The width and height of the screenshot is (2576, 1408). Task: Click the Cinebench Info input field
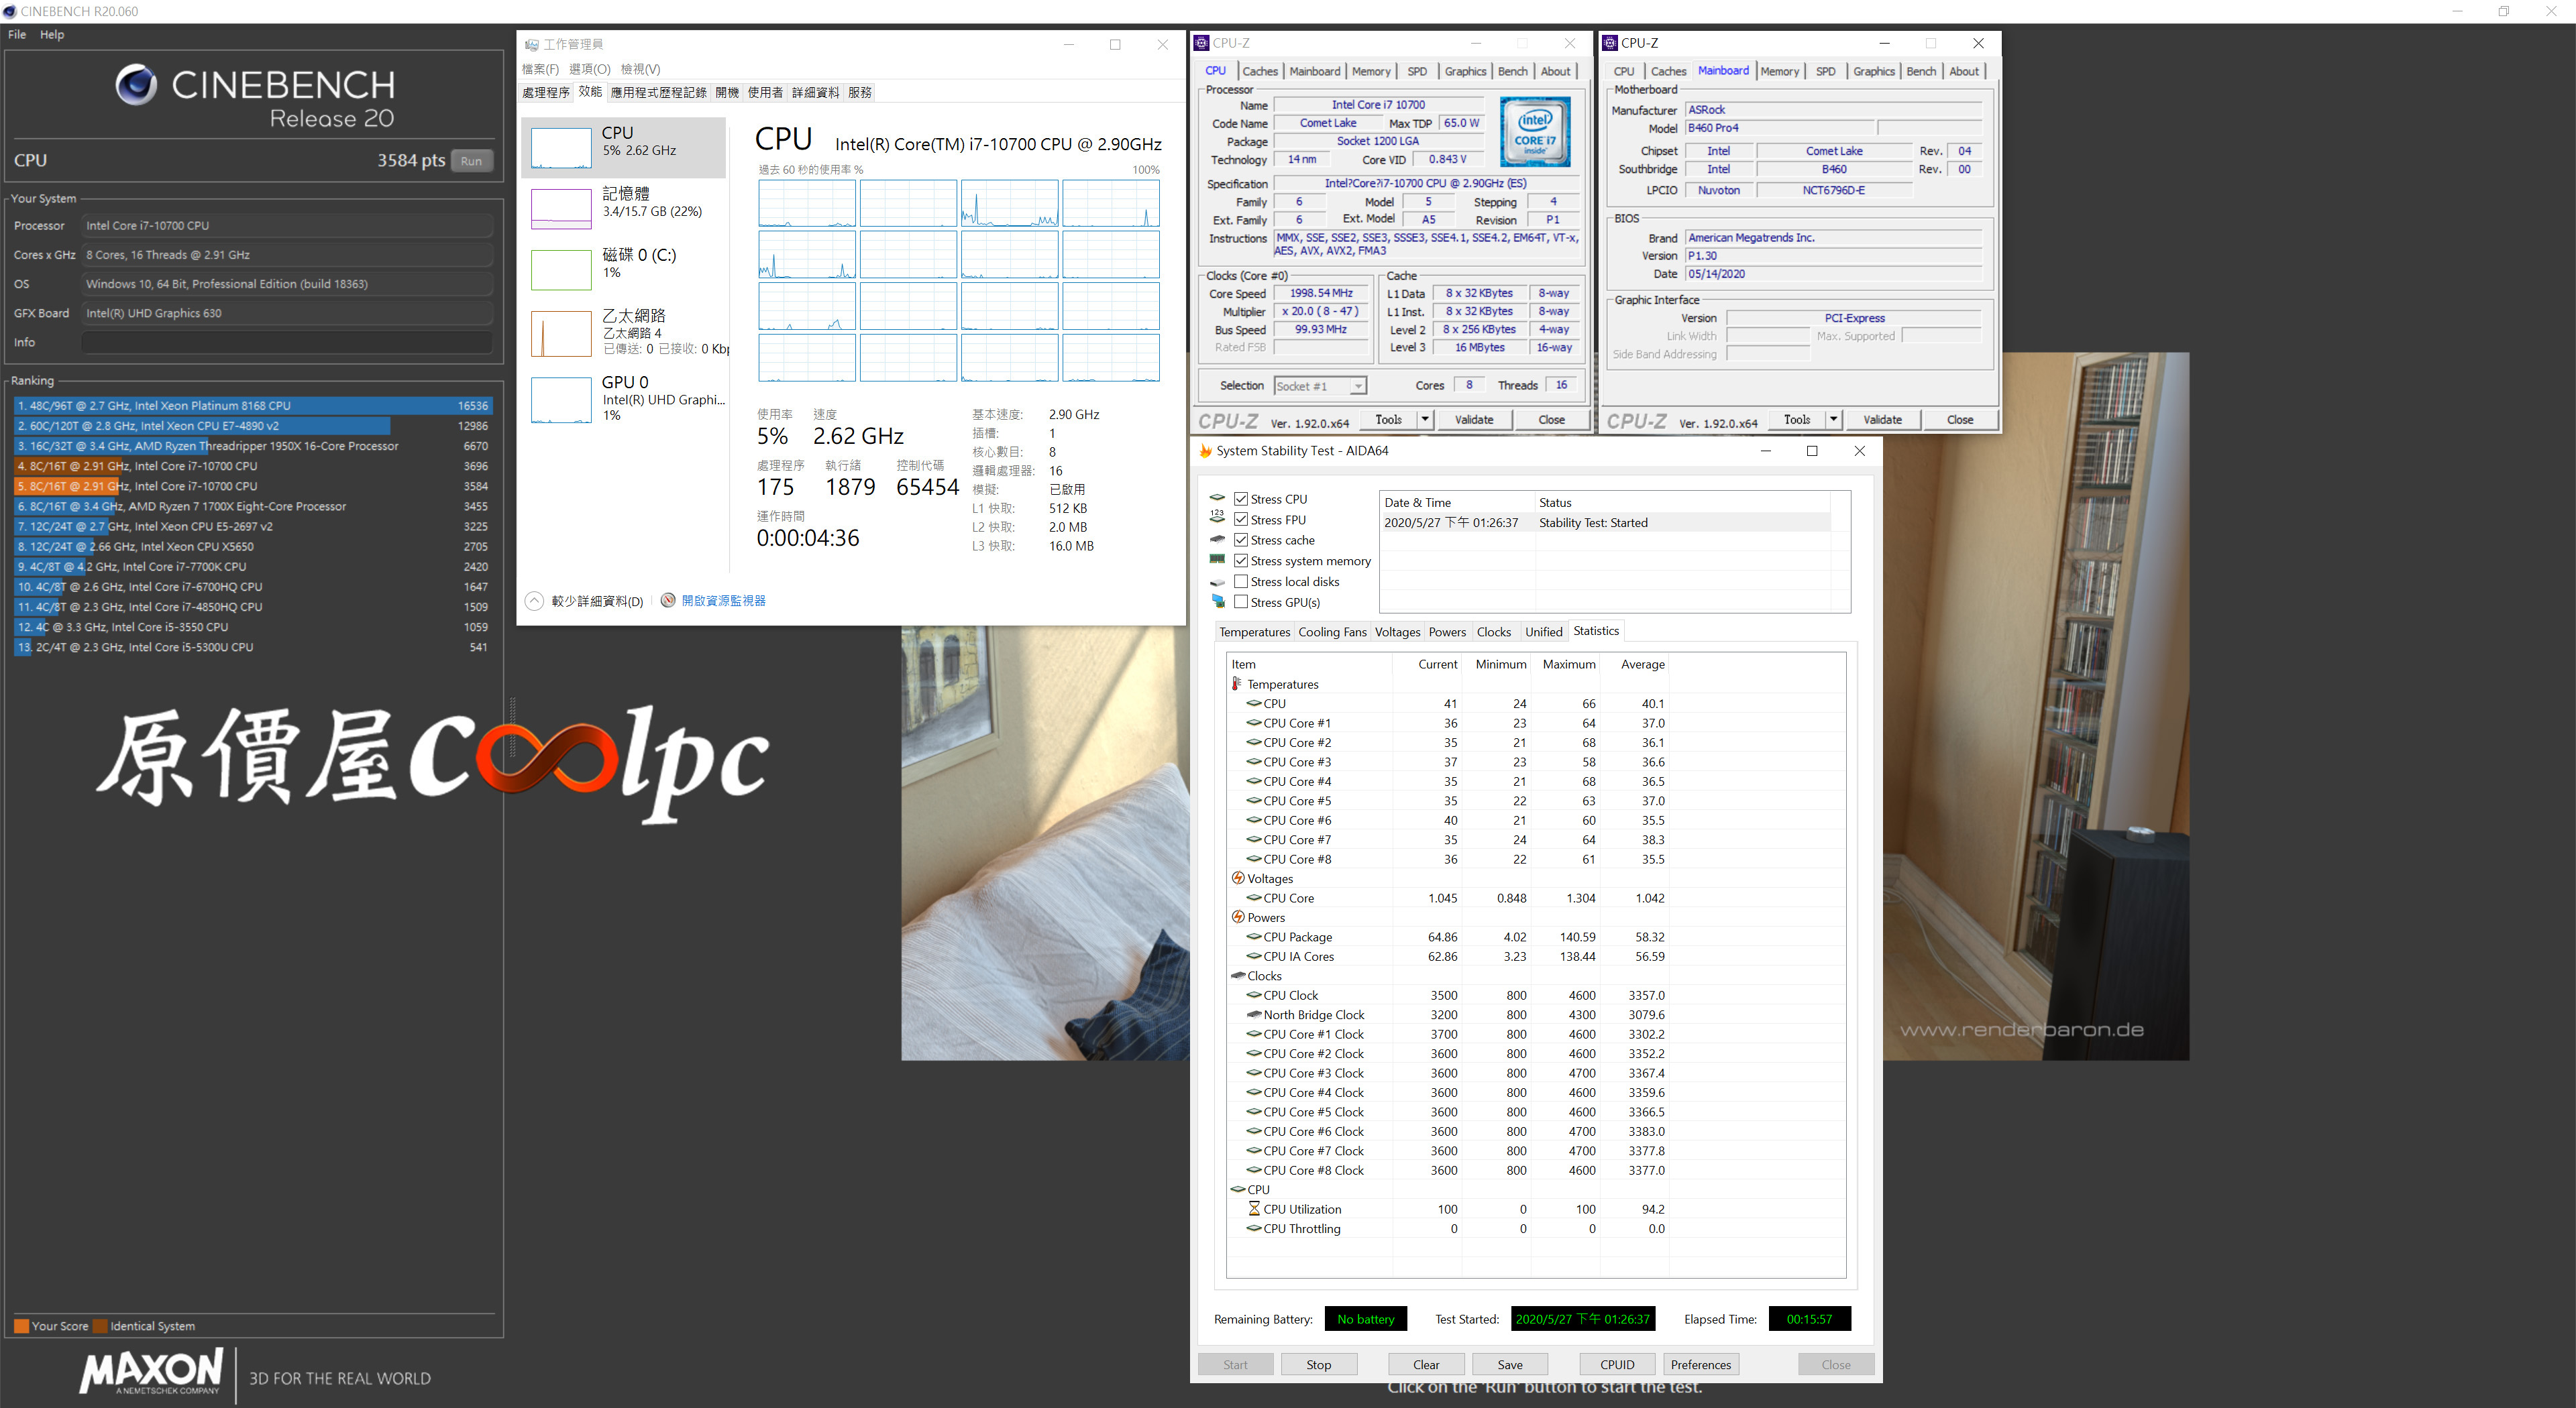coord(287,342)
